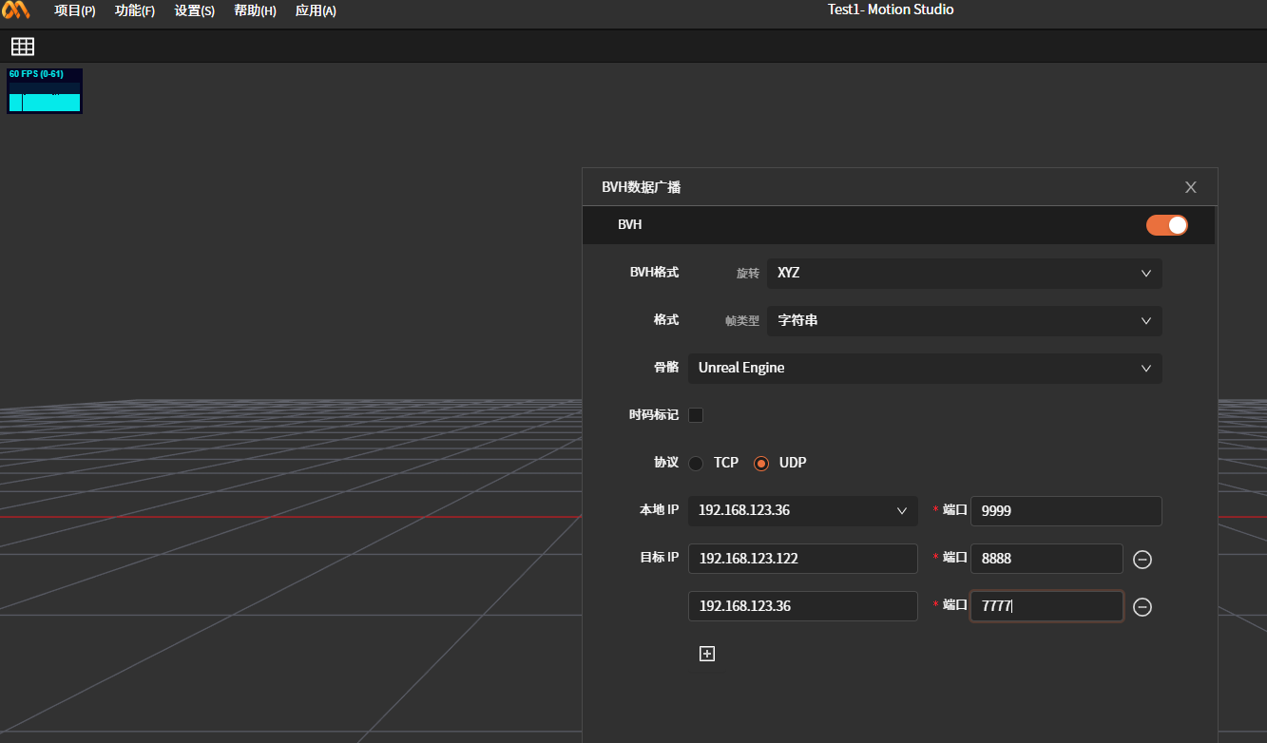Click the target IP field 192.168.123.122
Screen dimensions: 1267x743
[802, 559]
